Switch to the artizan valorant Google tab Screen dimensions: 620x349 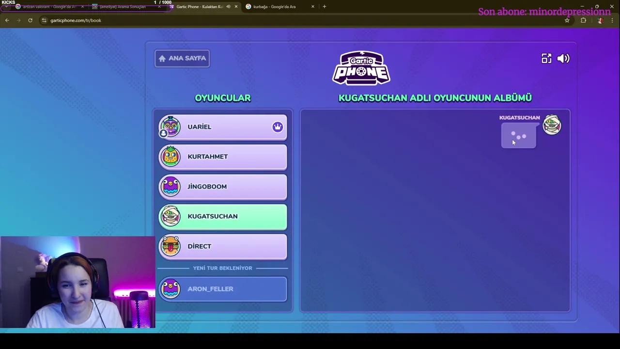(x=48, y=7)
